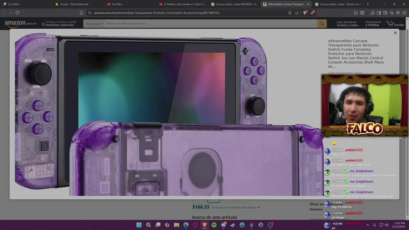This screenshot has height=230, width=409.
Task: Show hidden system tray icons chevron
Action: tap(367, 225)
